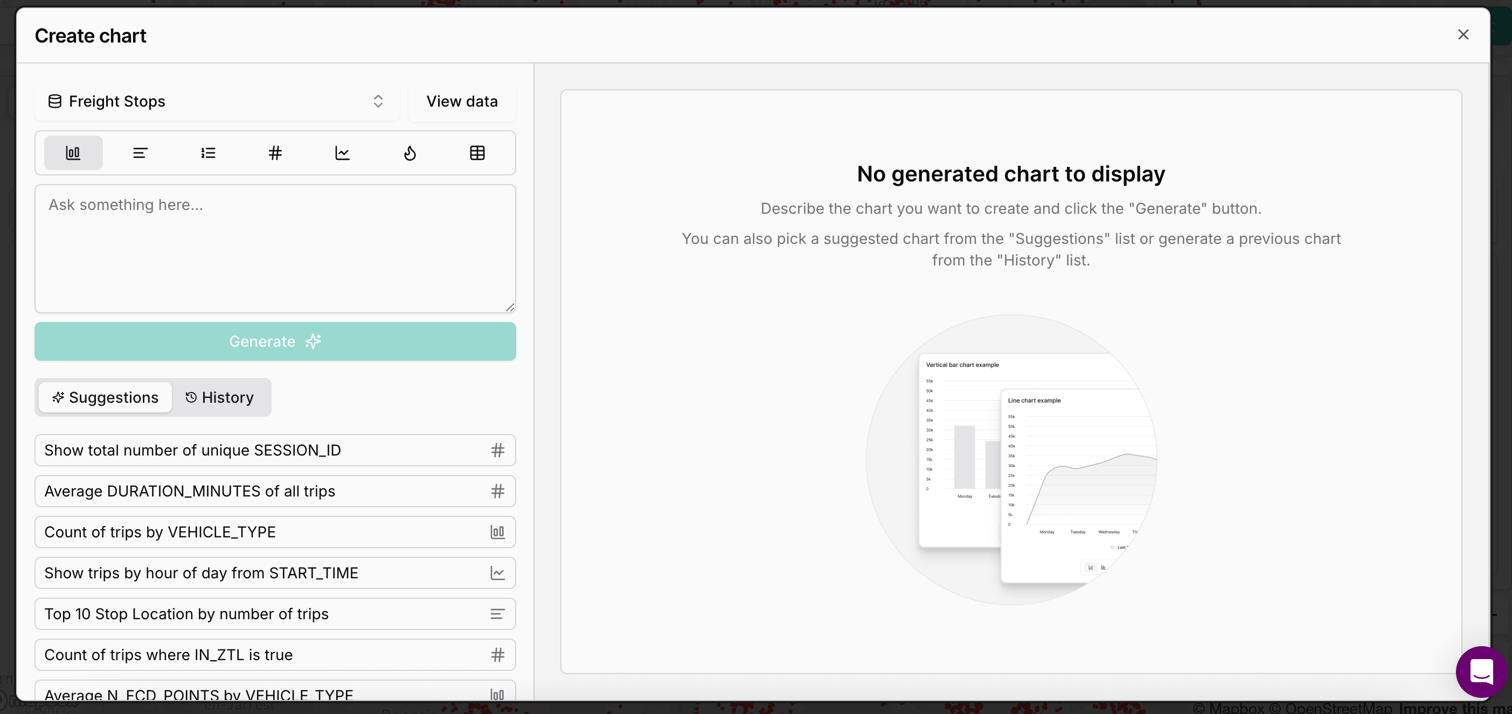Pick 'Show trips by hour of day' suggestion
The image size is (1512, 714).
click(x=275, y=573)
